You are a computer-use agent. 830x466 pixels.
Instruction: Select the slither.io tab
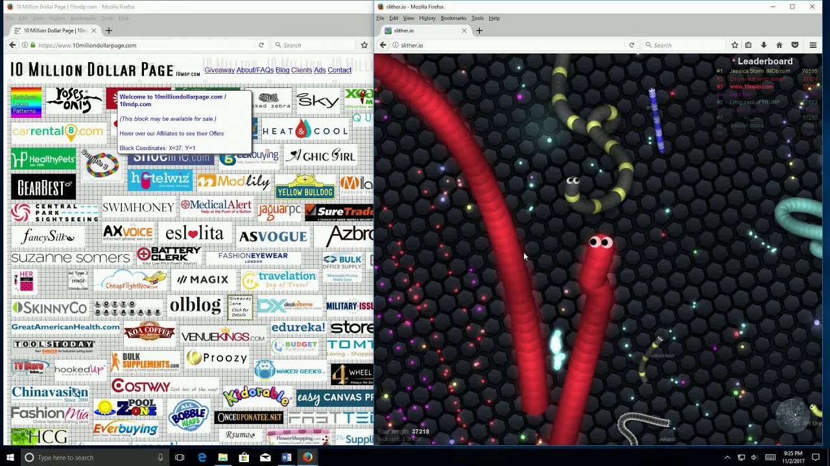425,30
